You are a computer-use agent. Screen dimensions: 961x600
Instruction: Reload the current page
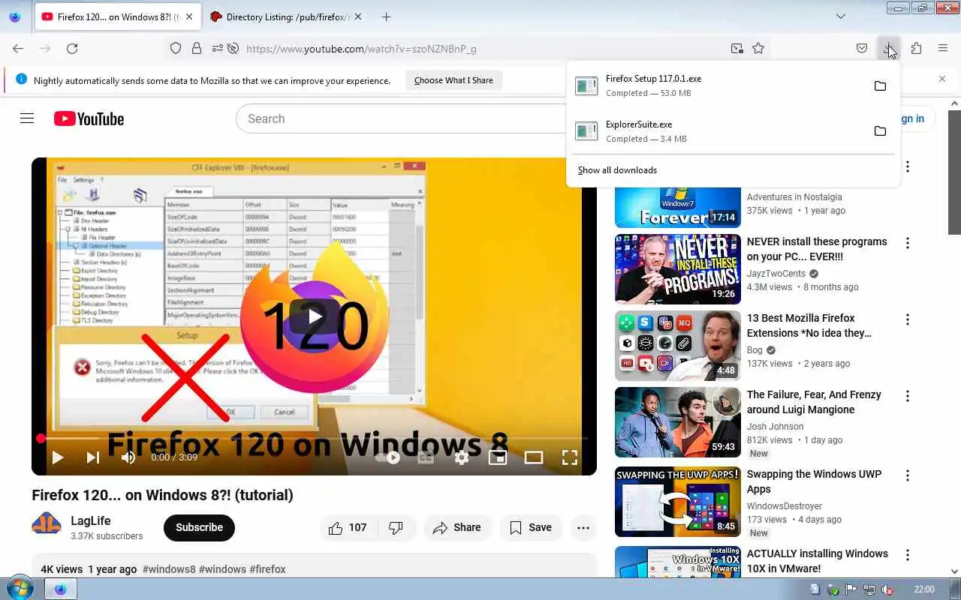[72, 48]
